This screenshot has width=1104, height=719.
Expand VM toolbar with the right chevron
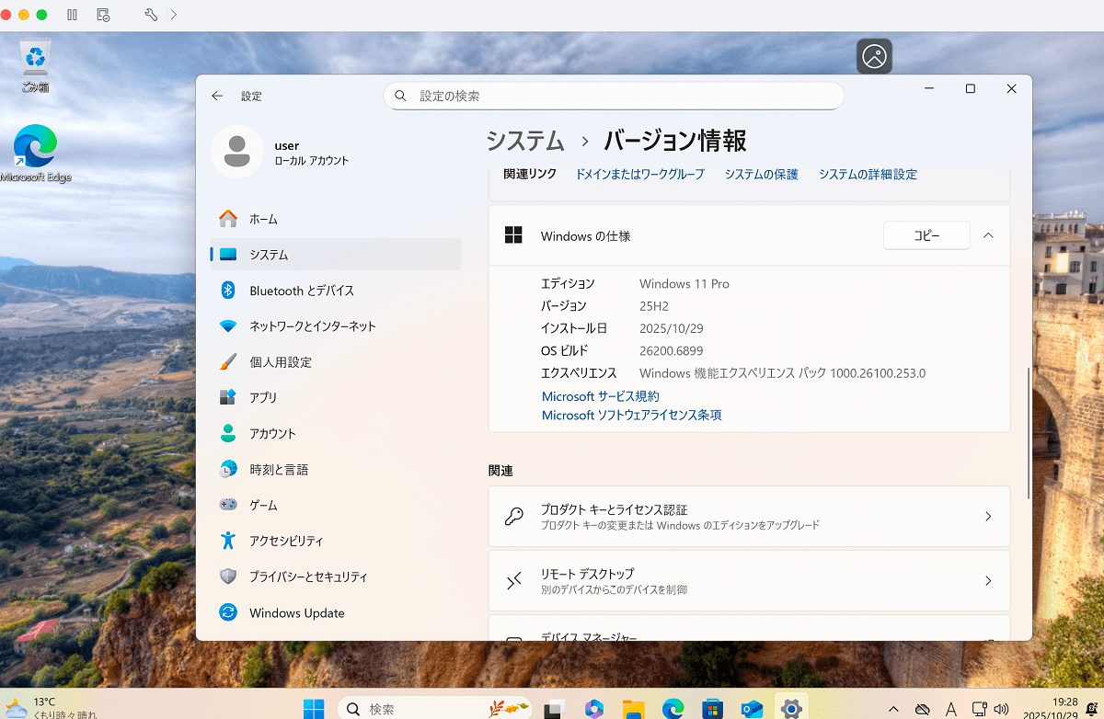[174, 15]
